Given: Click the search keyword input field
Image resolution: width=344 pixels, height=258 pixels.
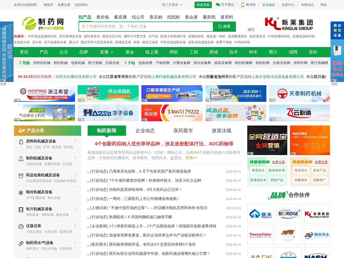Looking at the screenshot, I should click(146, 27).
